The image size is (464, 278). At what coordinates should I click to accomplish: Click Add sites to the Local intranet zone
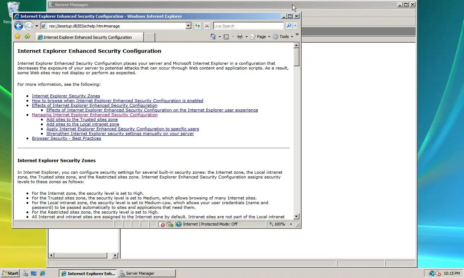[x=83, y=124]
